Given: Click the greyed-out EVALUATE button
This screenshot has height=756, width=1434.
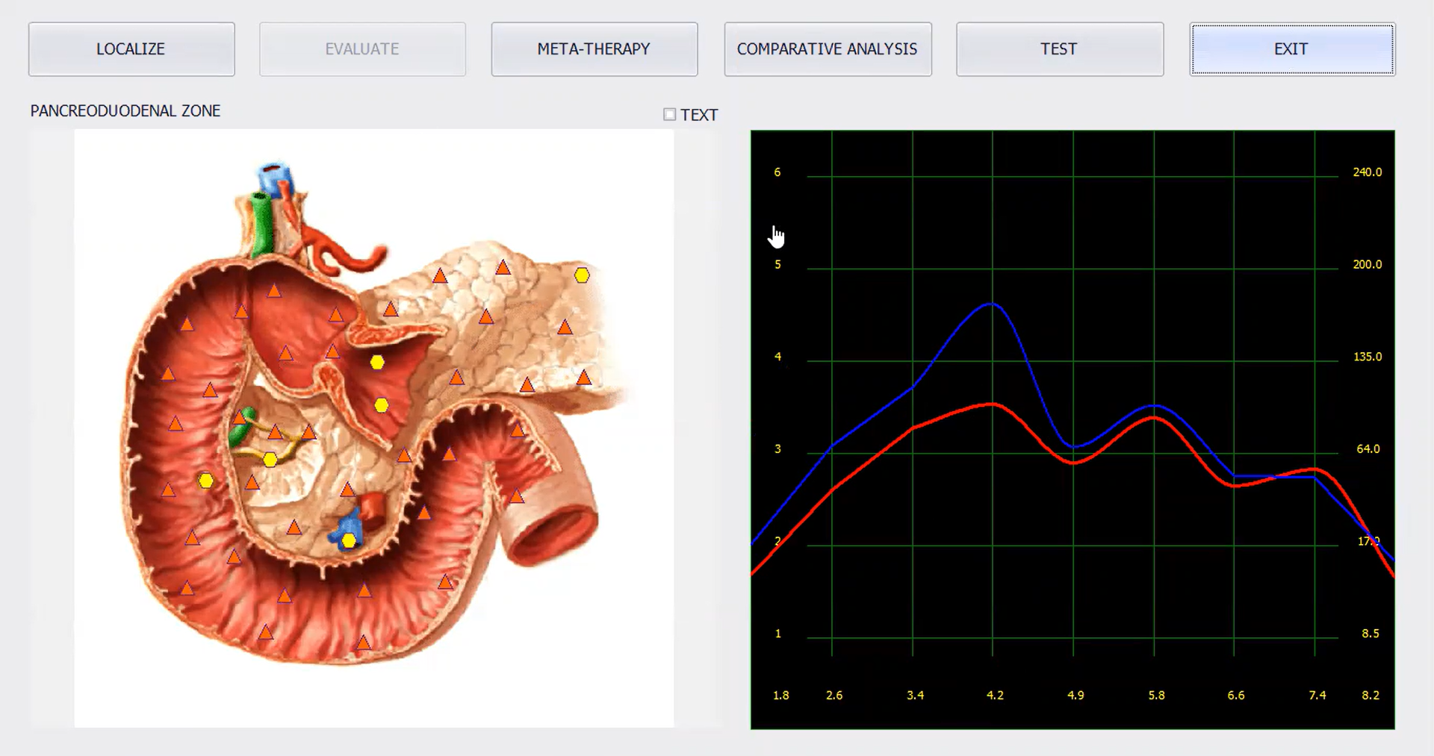Looking at the screenshot, I should pos(362,49).
